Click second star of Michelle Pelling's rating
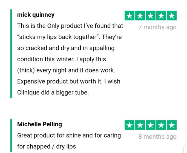Viewport: 187px width, 153px height. (140, 125)
